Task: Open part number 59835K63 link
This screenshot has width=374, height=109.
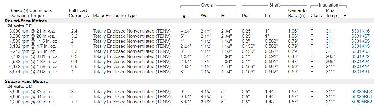Action: pyautogui.click(x=361, y=92)
